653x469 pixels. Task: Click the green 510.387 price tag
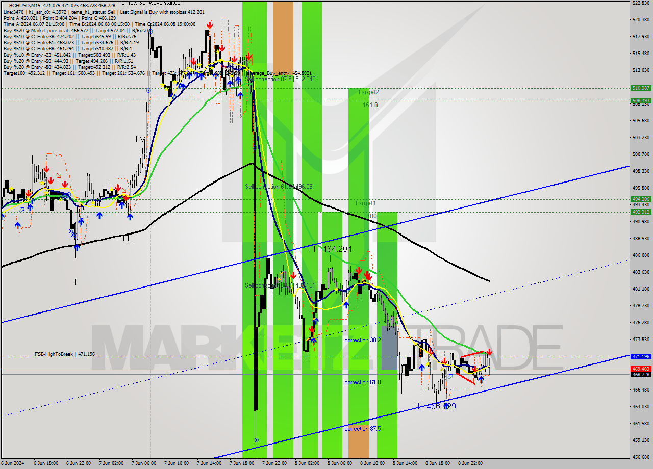[641, 88]
